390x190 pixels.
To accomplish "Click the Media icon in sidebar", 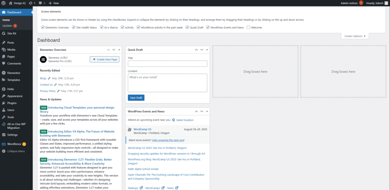I will pos(3,49).
